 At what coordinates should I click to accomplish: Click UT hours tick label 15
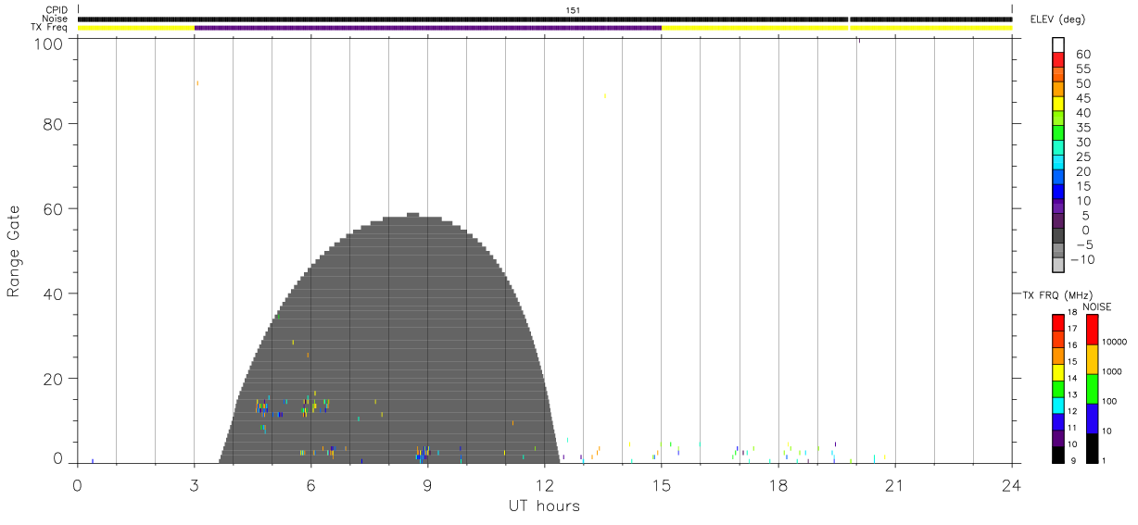pyautogui.click(x=662, y=483)
